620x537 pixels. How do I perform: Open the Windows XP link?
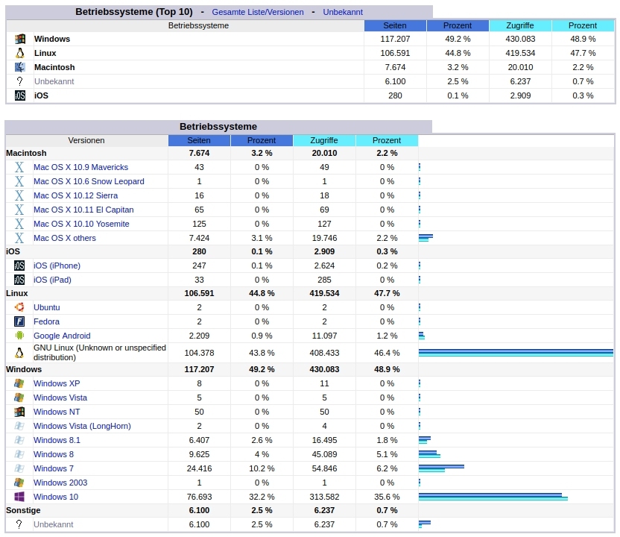click(x=57, y=383)
